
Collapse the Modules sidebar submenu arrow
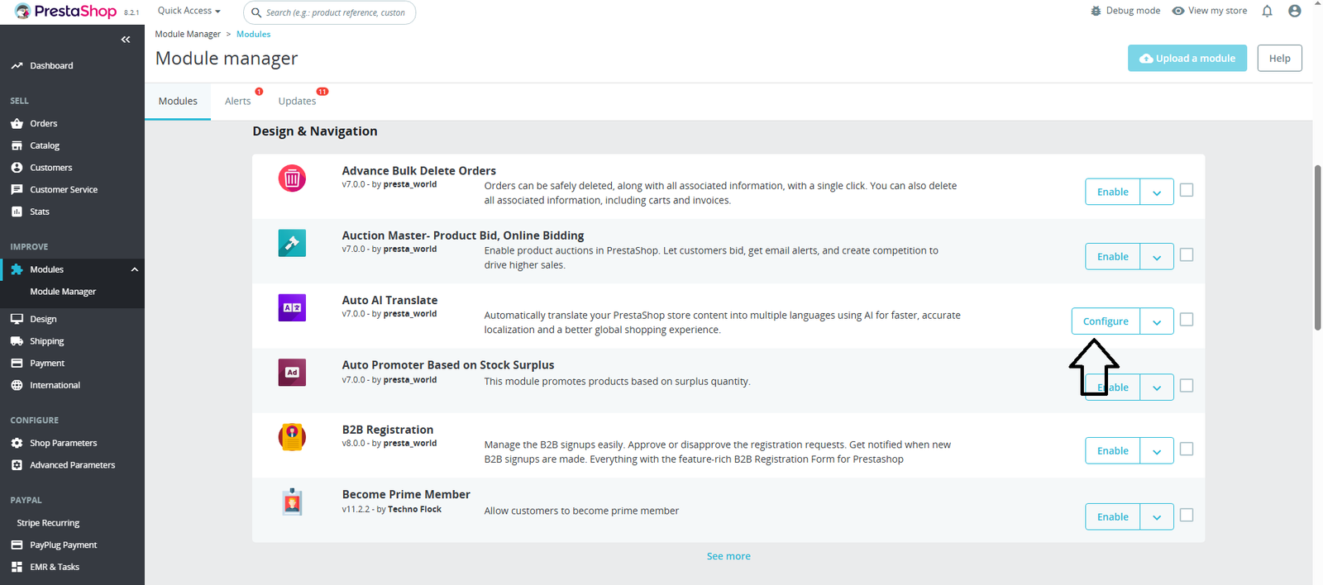(x=135, y=269)
